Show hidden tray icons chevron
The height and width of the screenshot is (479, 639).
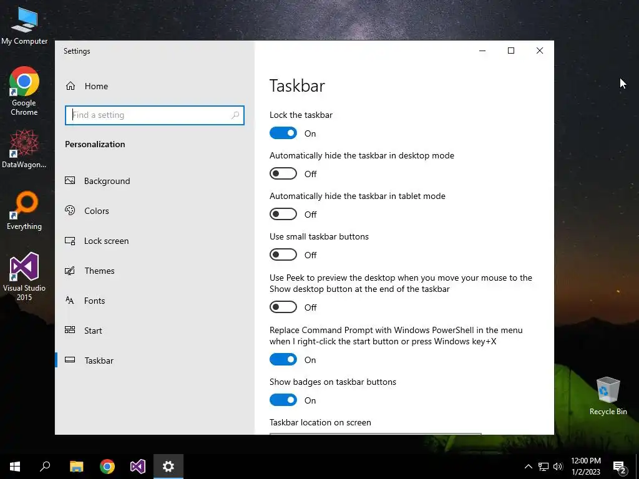point(528,467)
